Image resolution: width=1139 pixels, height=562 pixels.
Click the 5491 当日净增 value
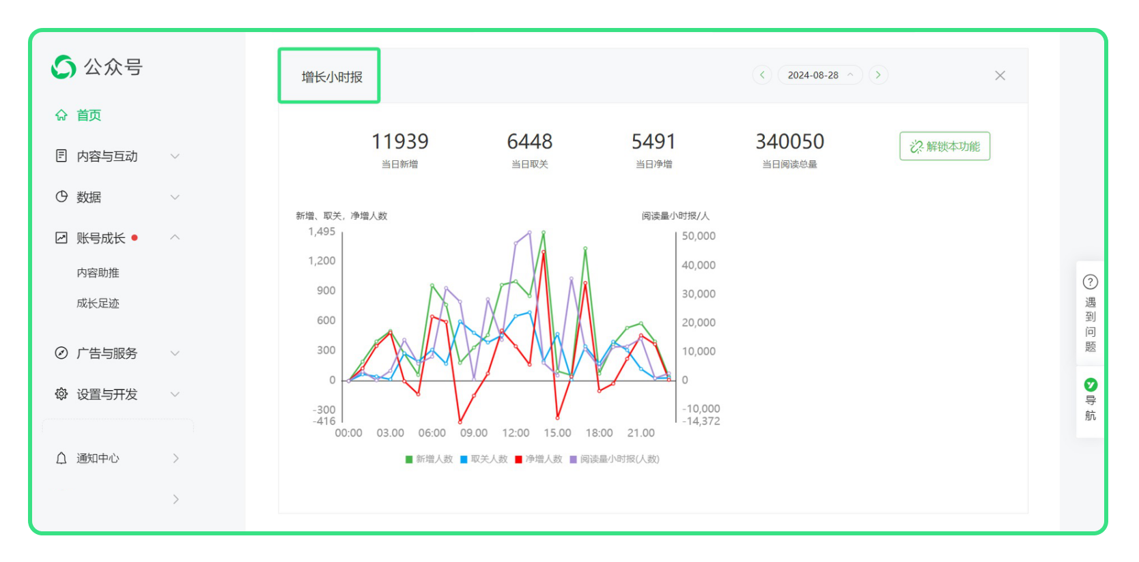(x=653, y=142)
